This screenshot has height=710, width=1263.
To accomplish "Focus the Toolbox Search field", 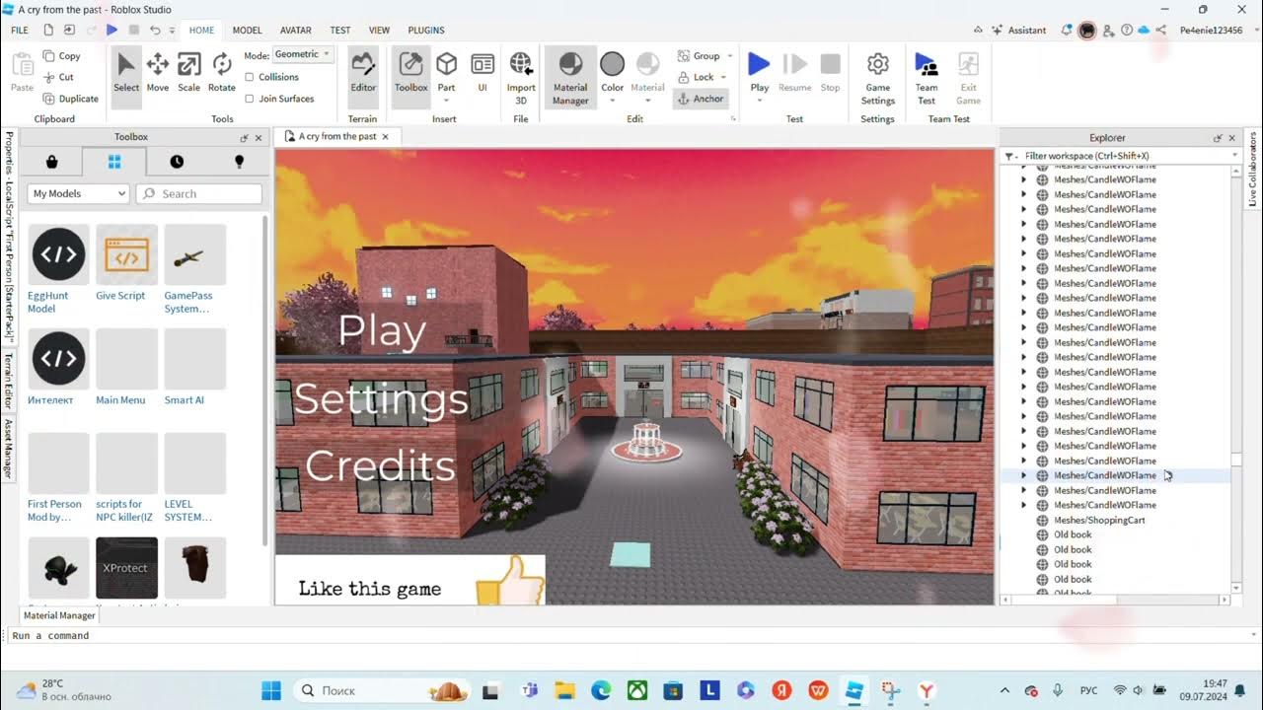I will pos(199,193).
